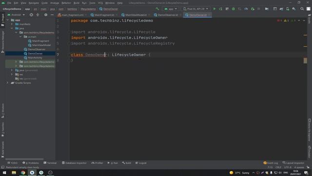Toggle the Device File Explorer side tab

pyautogui.click(x=310, y=130)
